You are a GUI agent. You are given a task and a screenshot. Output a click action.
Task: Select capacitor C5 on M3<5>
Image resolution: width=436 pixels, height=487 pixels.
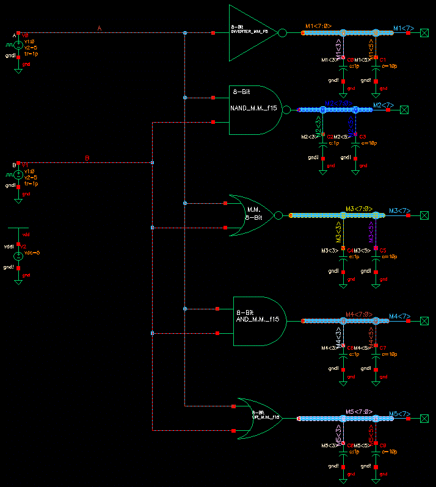(376, 258)
